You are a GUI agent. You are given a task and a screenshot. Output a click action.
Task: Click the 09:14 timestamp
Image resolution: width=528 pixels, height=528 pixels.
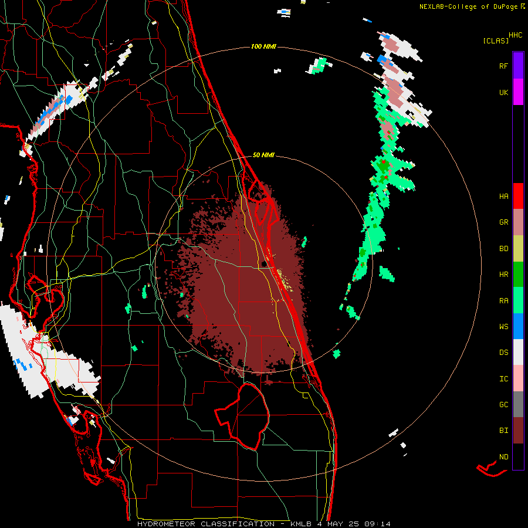pyautogui.click(x=377, y=524)
